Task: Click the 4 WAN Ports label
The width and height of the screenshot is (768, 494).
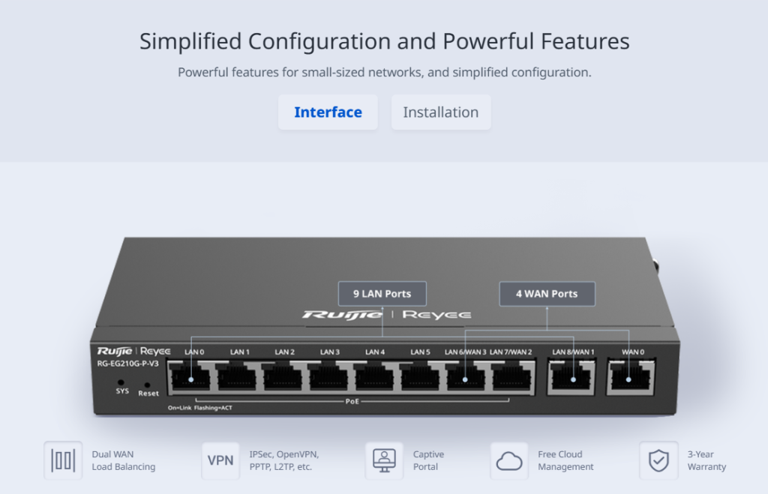Action: point(547,294)
